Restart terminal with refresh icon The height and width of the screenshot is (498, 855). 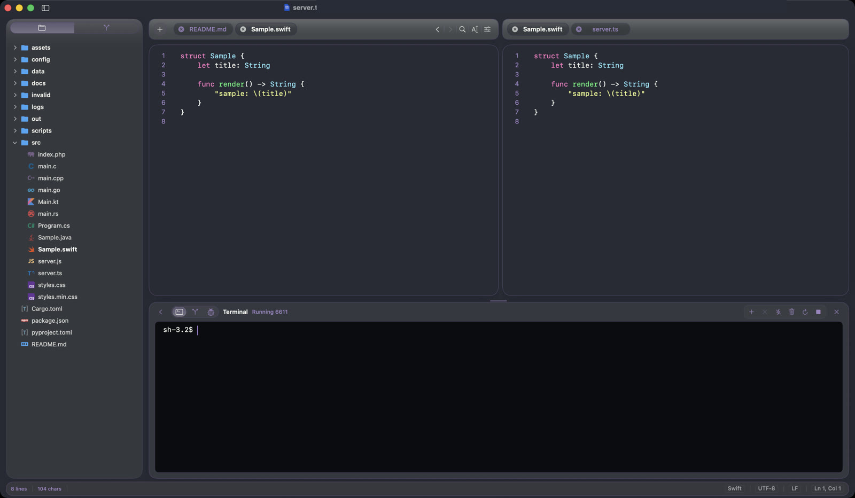[805, 312]
